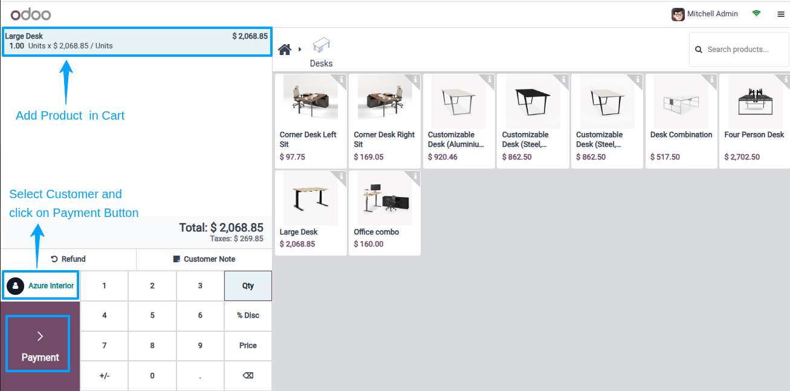Open the hamburger menu in the top right
The height and width of the screenshot is (391, 790).
coord(781,14)
